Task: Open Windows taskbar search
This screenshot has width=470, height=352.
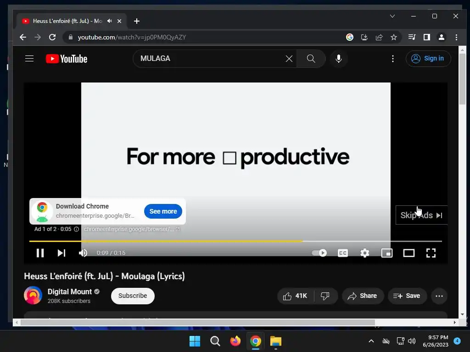Action: (215, 341)
